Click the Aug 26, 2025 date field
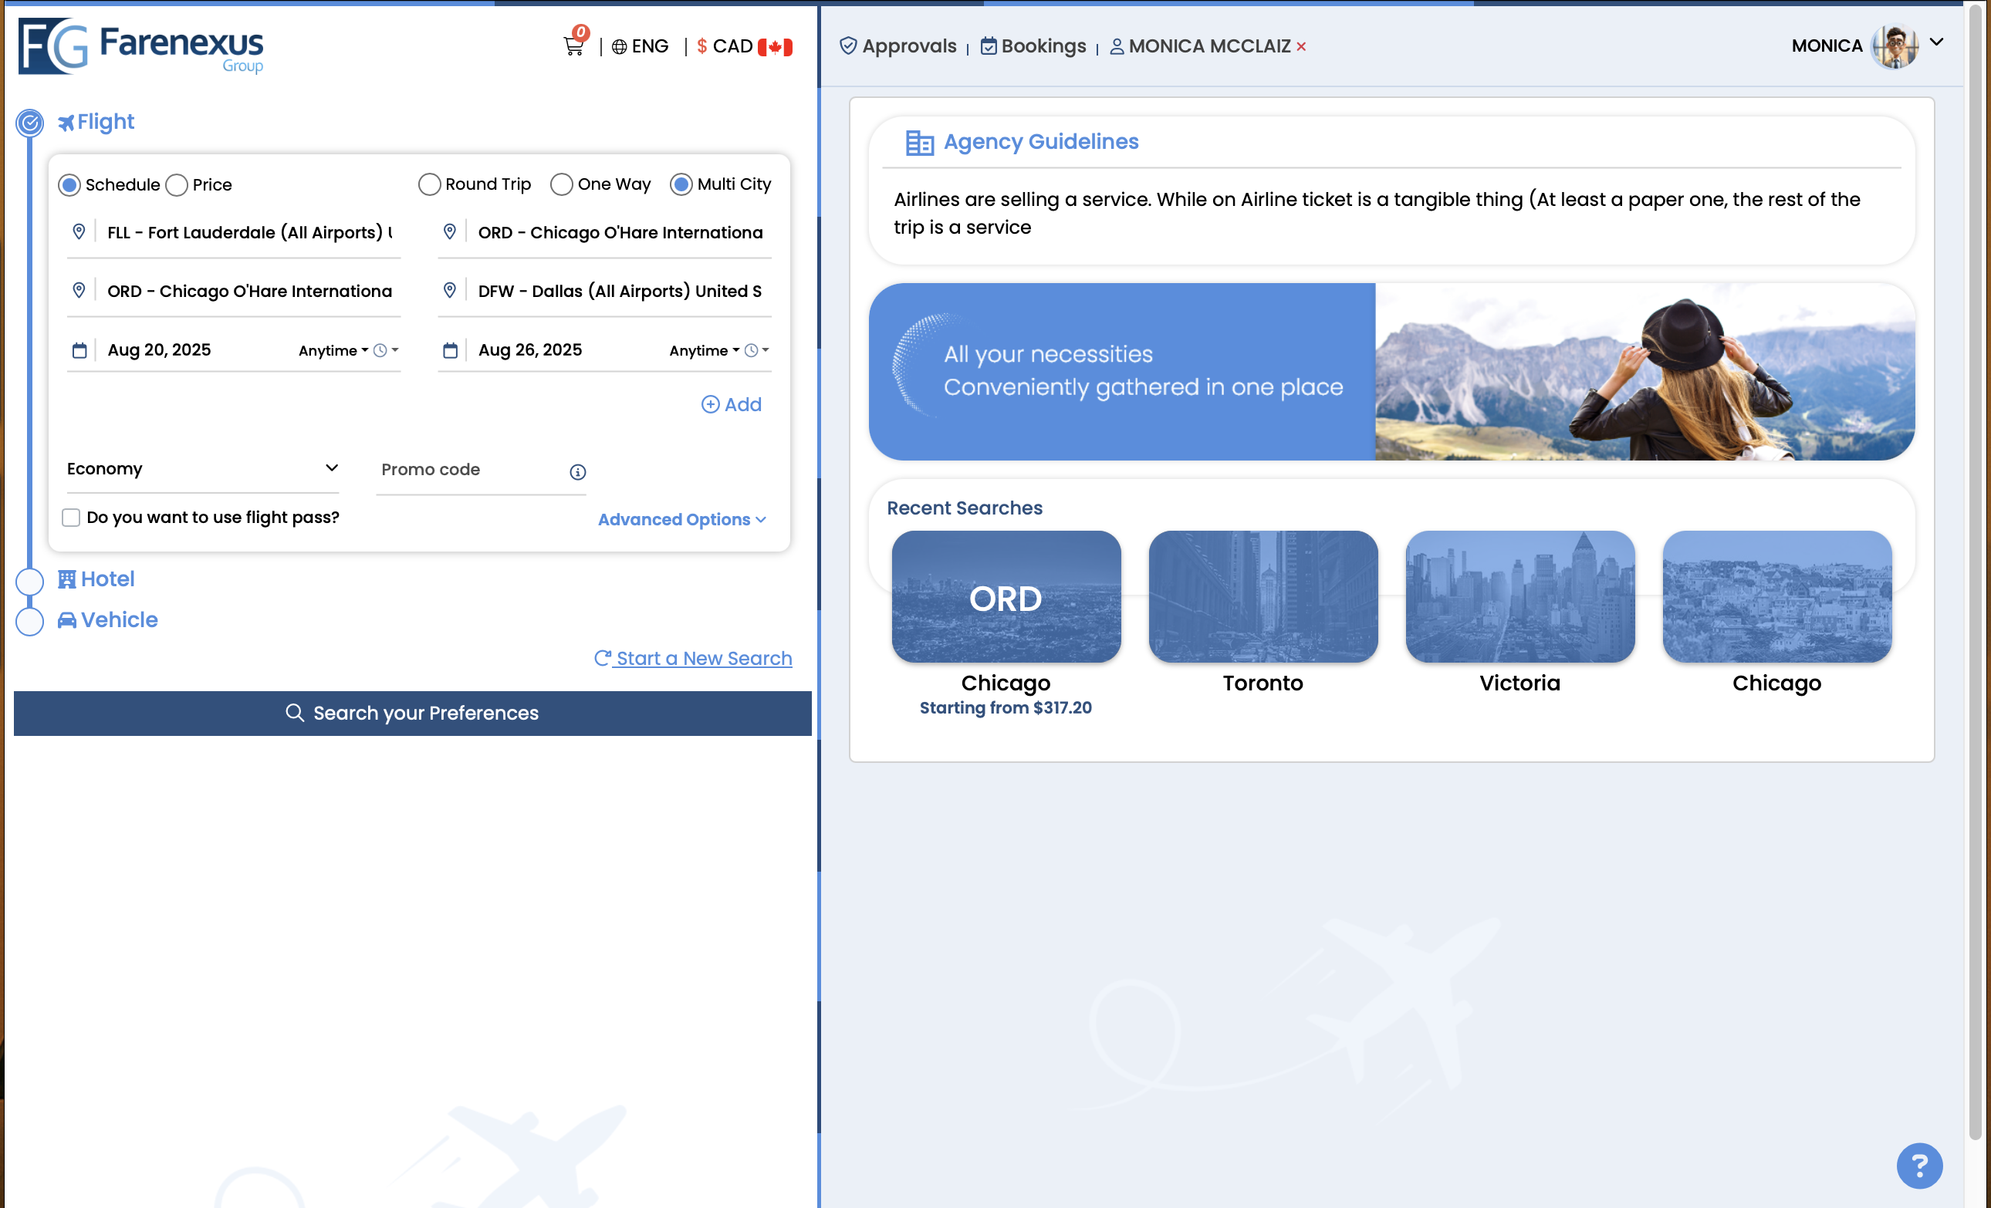1991x1208 pixels. tap(530, 349)
